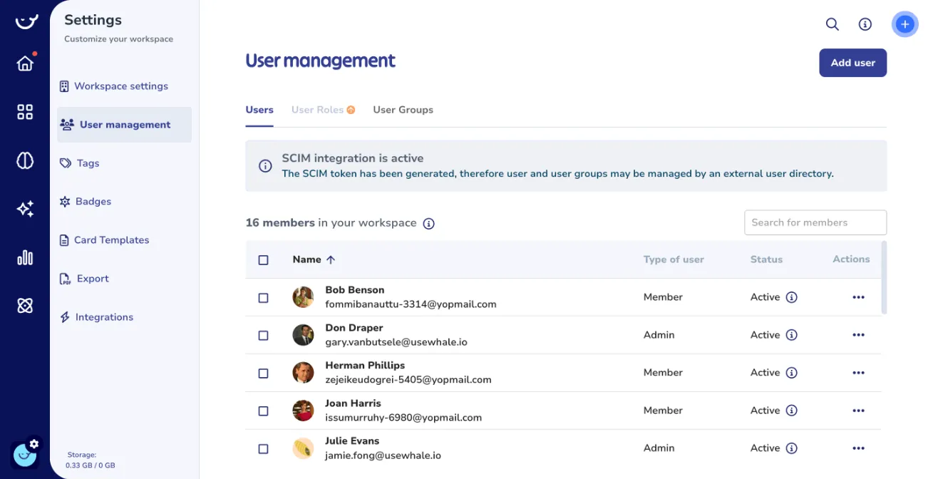Click Bob Benson's avatar
Screen dimensions: 933x479
pos(303,297)
